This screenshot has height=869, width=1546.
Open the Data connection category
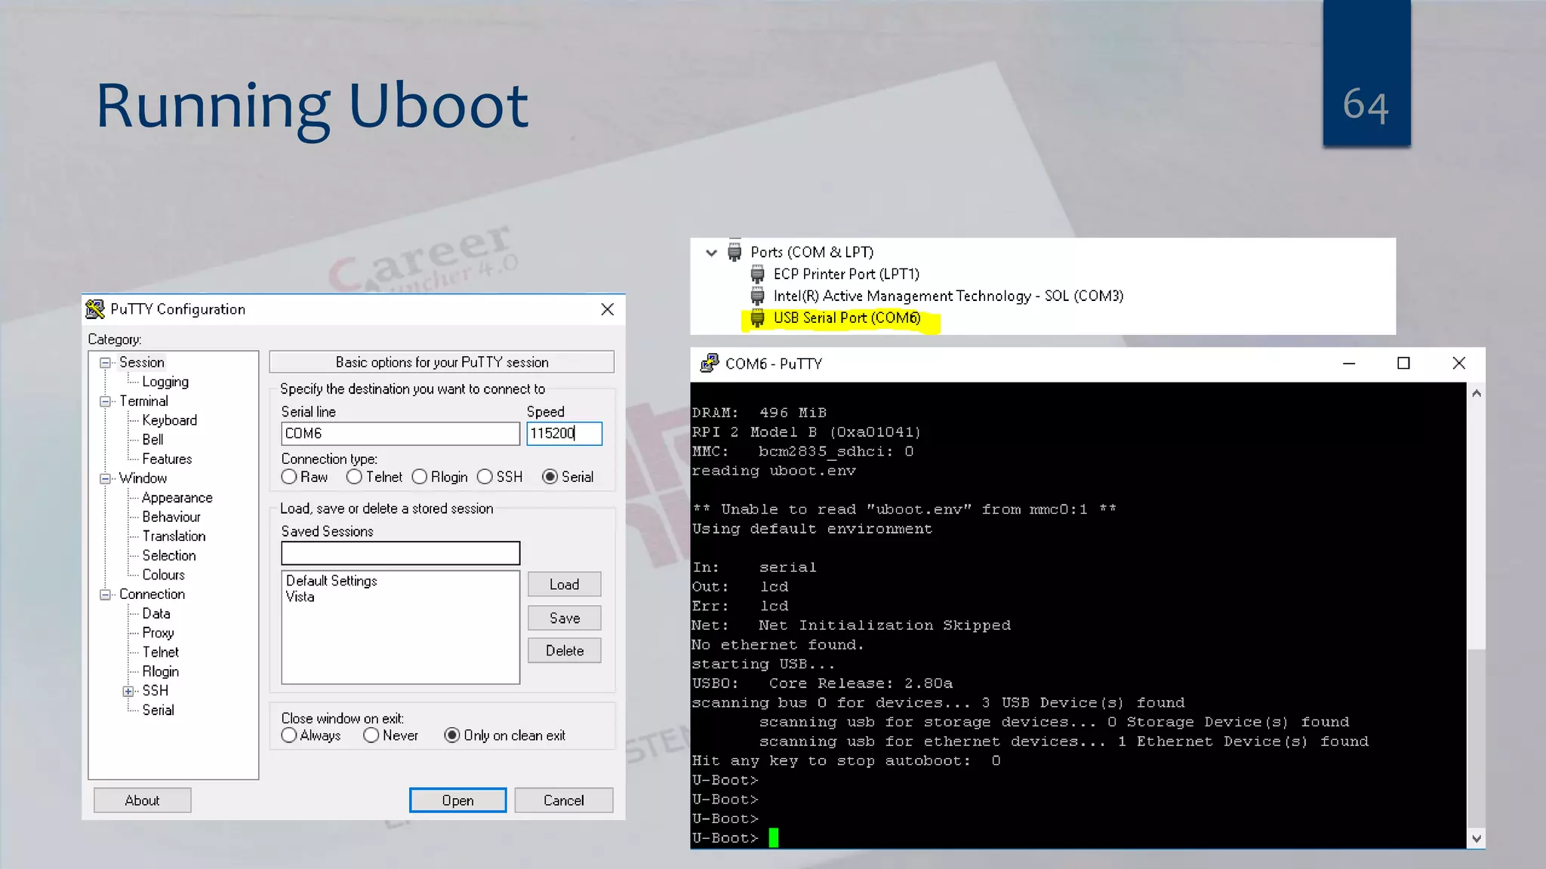(156, 614)
